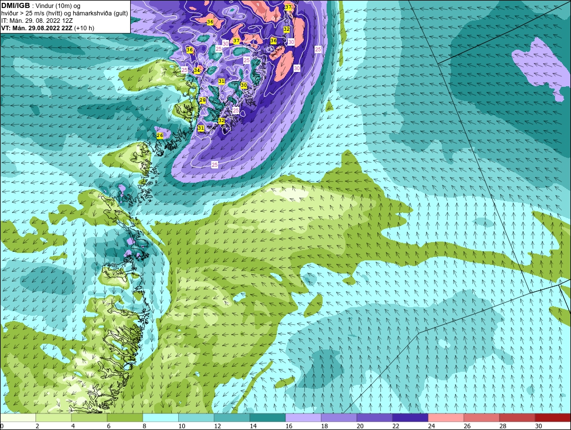
Task: Click the legend scale value "16"
Action: tap(289, 426)
